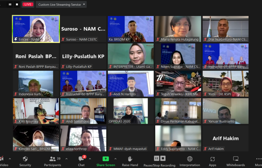Screen dimensions: 262x168
Task: Pause the recording at top-left
Action: coord(10,4)
